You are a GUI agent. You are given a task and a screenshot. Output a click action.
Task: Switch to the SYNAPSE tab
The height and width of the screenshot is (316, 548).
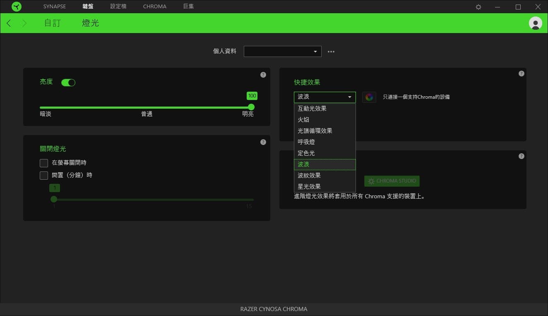(55, 7)
